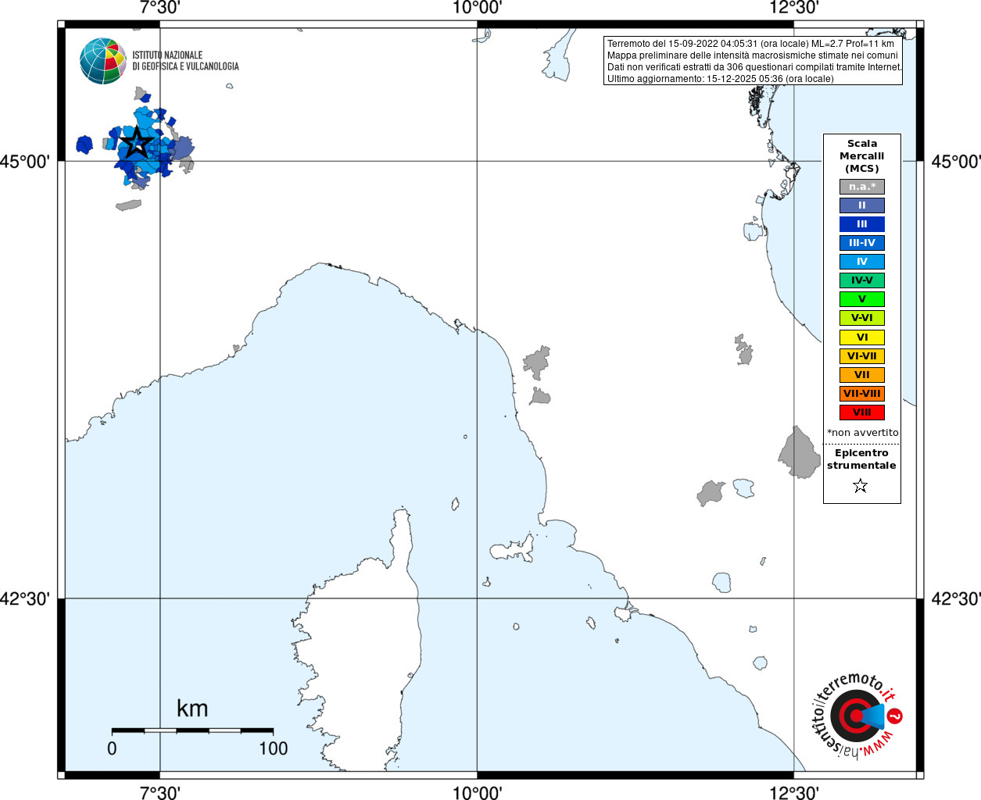Screen dimensions: 981x800
Task: Click the 'ISTITUTO NAZIONALE DI GEOFISICA E VULCANOLOGIA' text
Action: pyautogui.click(x=185, y=61)
